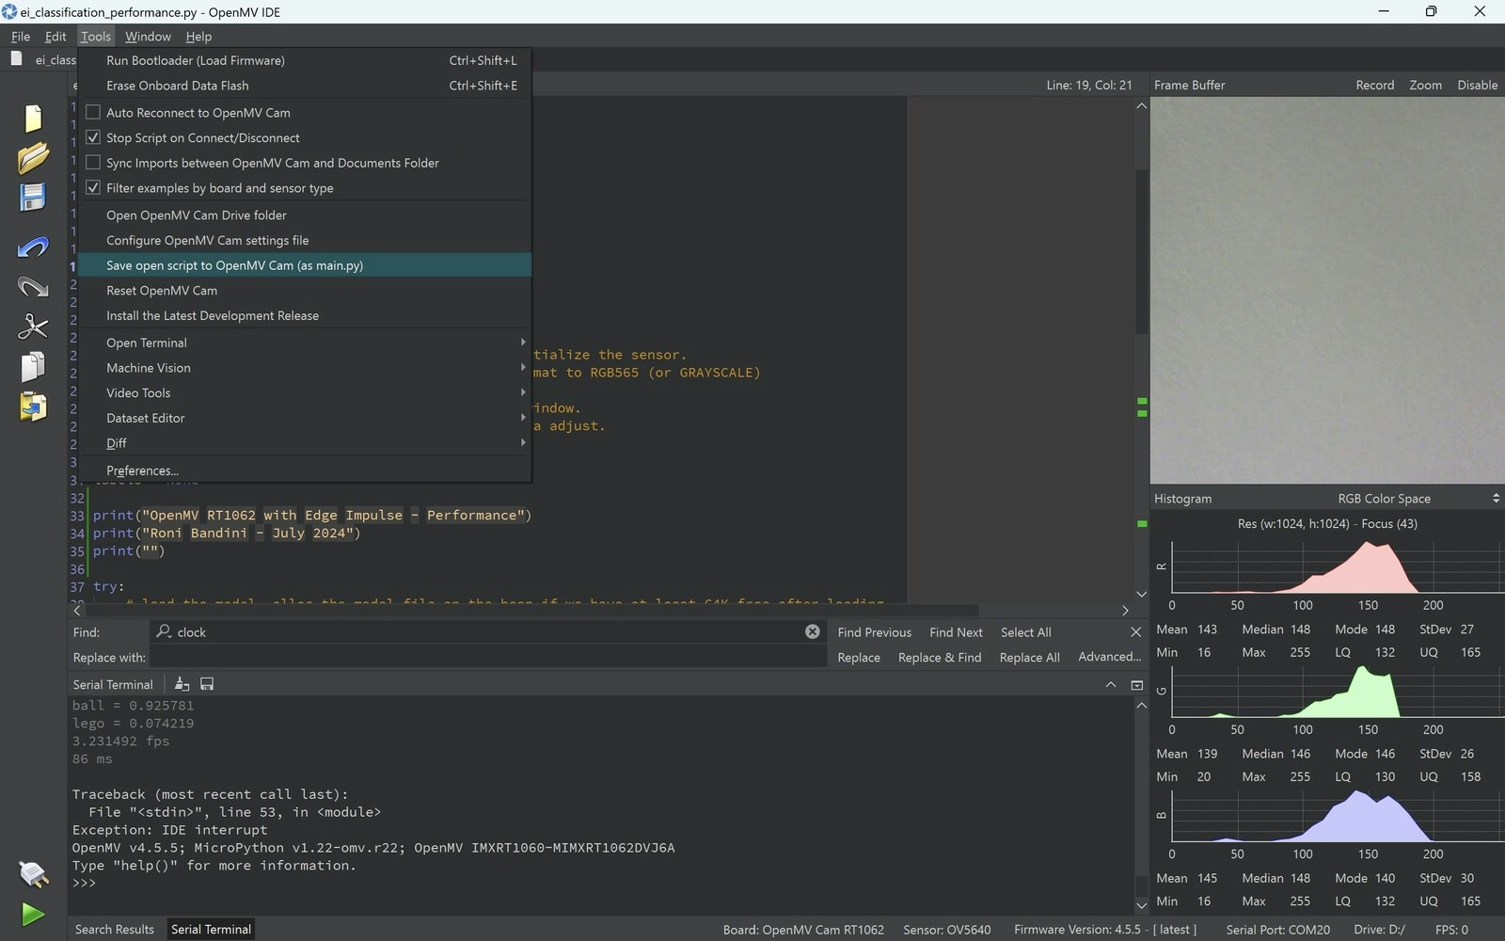Click the Paste clipboard icon
The height and width of the screenshot is (941, 1505).
33,407
